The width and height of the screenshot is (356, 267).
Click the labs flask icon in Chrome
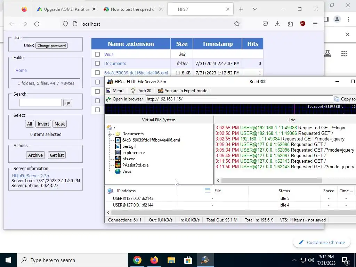(x=327, y=53)
